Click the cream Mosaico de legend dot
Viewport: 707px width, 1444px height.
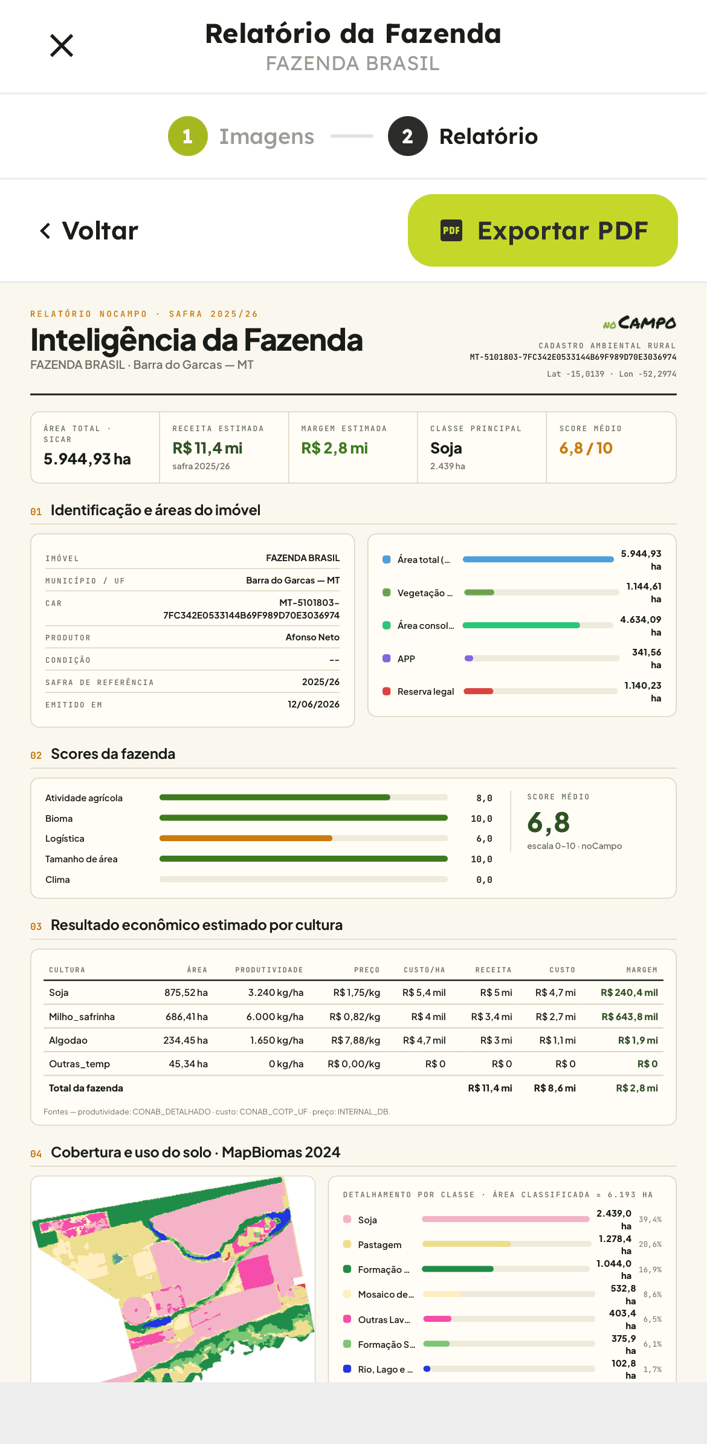tap(347, 1294)
